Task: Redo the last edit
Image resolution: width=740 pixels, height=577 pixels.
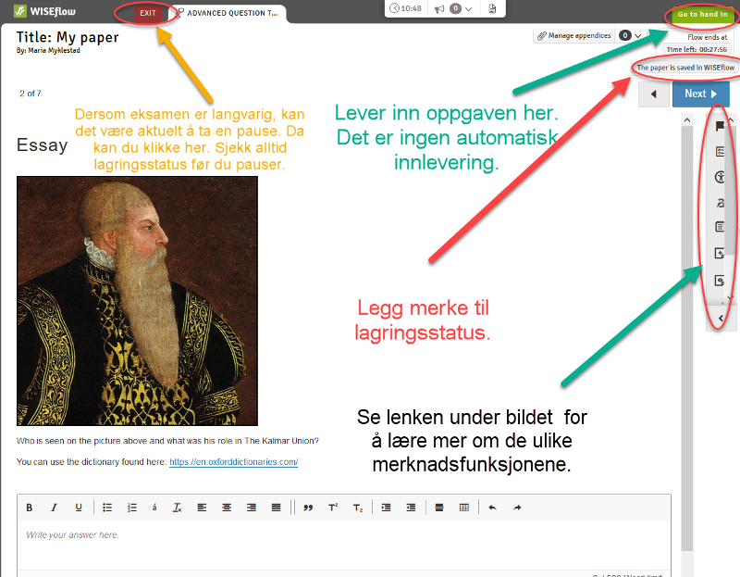Action: 517,508
